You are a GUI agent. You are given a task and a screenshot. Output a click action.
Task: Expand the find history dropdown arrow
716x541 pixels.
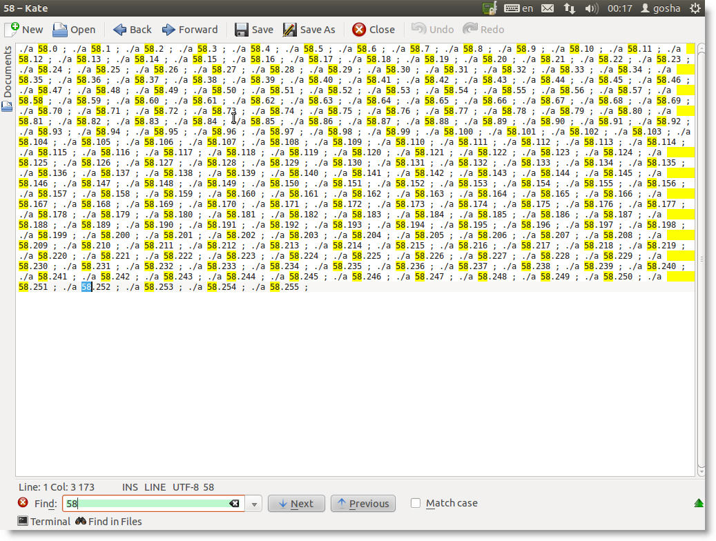point(254,504)
